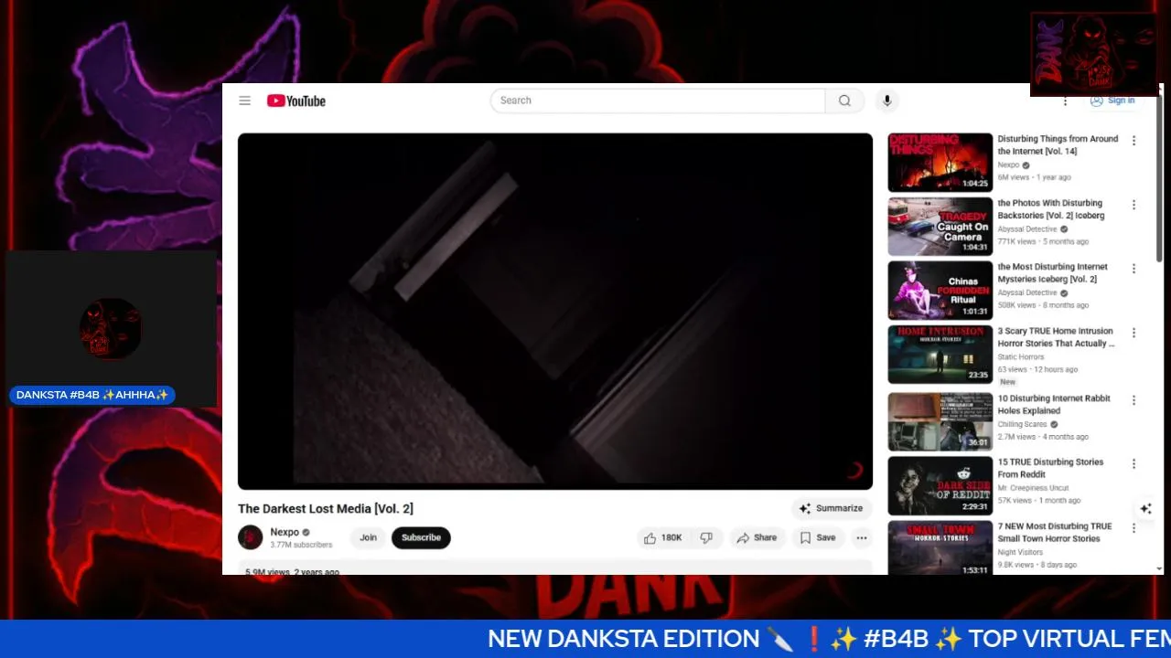Image resolution: width=1171 pixels, height=658 pixels.
Task: Open options for 3 Scary TRUE Home Intrusion
Action: (x=1133, y=333)
